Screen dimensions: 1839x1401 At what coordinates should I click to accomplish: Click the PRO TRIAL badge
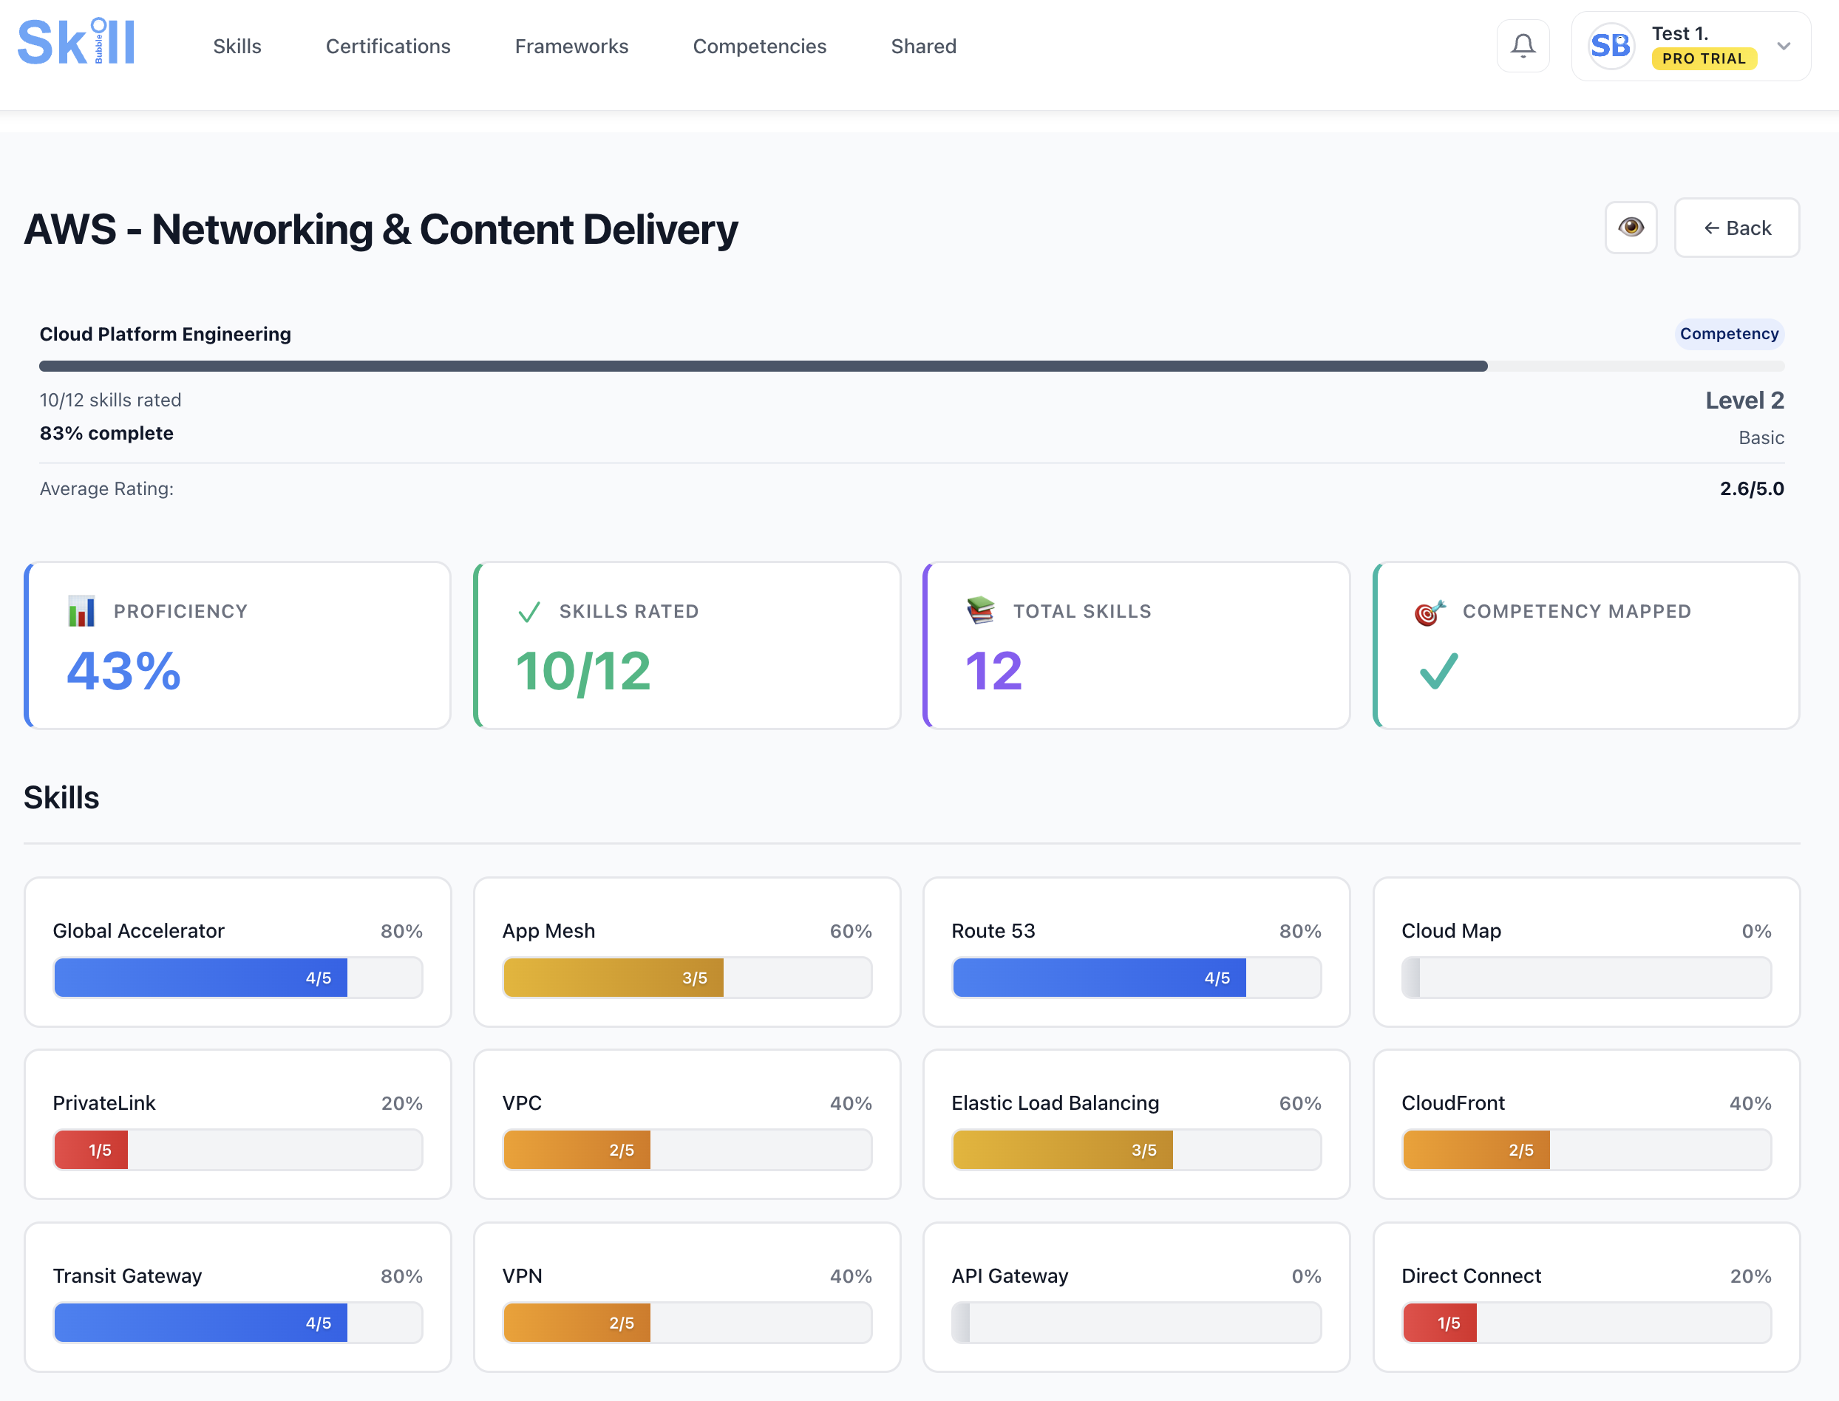1703,58
